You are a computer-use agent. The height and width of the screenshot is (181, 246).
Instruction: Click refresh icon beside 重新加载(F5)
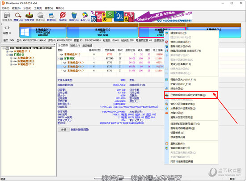(167, 143)
